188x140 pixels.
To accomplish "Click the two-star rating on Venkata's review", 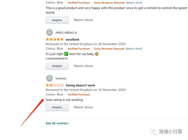I will [55, 85].
